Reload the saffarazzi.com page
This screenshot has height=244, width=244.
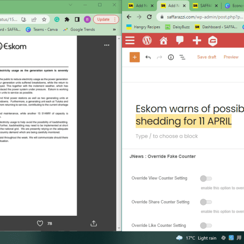pyautogui.click(x=149, y=17)
